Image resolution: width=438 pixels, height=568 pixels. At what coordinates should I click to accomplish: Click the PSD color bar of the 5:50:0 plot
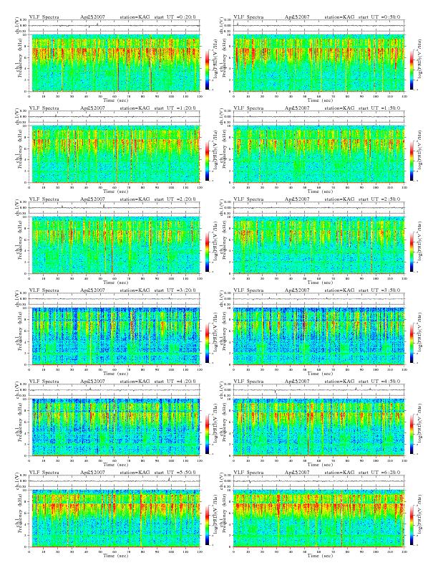207,525
